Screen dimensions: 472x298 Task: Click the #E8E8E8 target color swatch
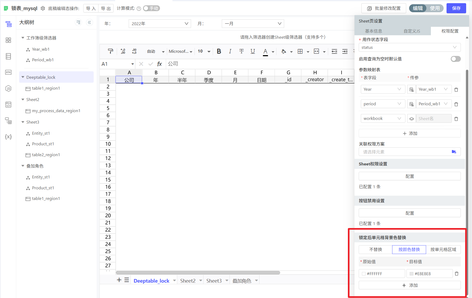pyautogui.click(x=411, y=274)
